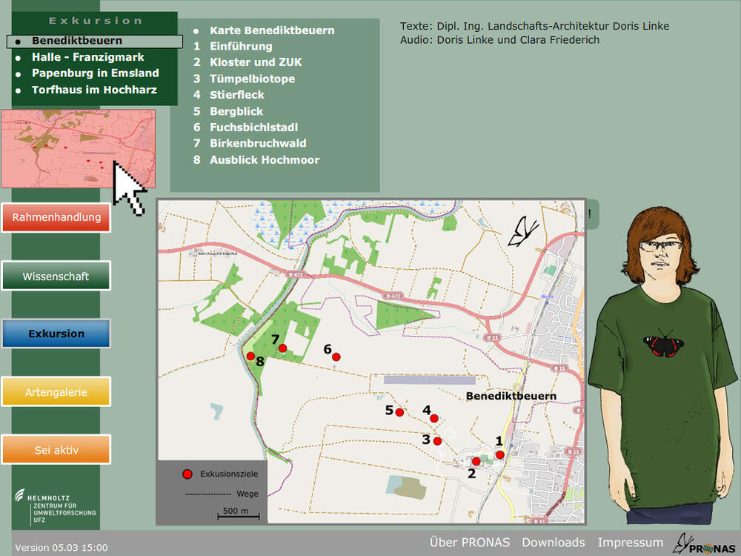Open the Wissenschaft section
741x556 pixels.
point(56,276)
